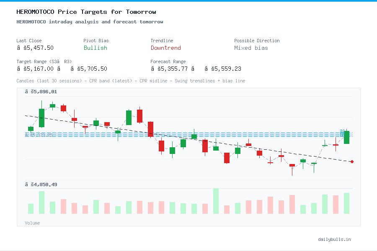Select the latest green candle at the chart's right edge
Screen dimensions: 377x251
click(346, 138)
